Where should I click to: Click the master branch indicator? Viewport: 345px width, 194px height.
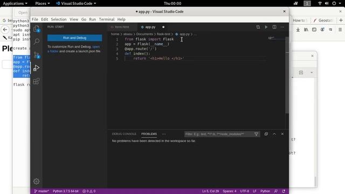pyautogui.click(x=42, y=191)
